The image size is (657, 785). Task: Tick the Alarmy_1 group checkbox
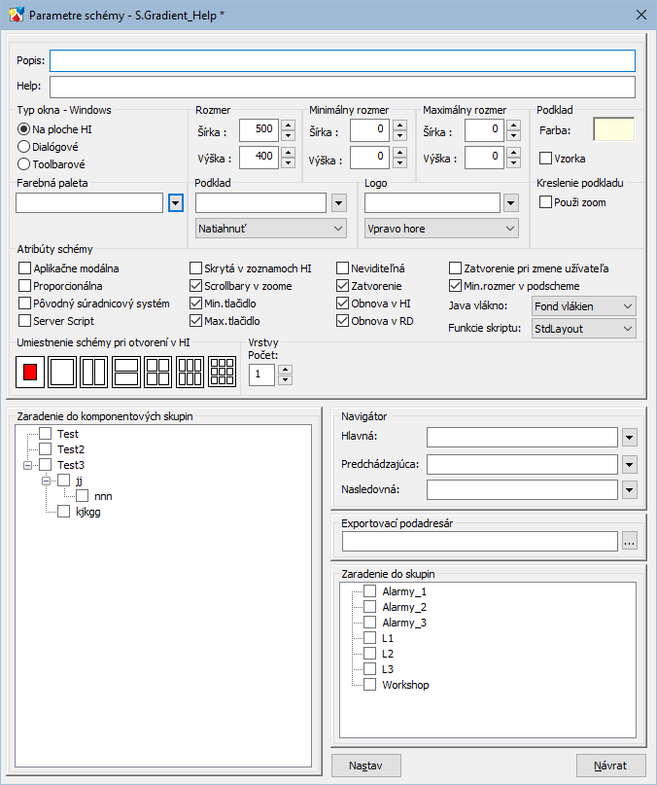[369, 591]
